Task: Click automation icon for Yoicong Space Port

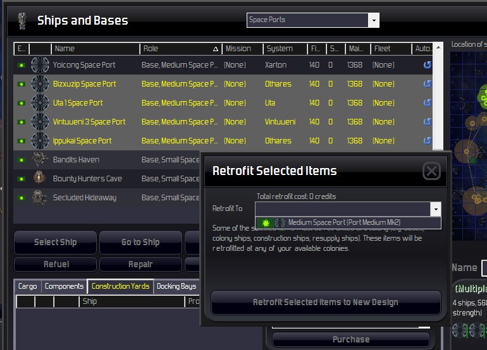Action: [428, 65]
